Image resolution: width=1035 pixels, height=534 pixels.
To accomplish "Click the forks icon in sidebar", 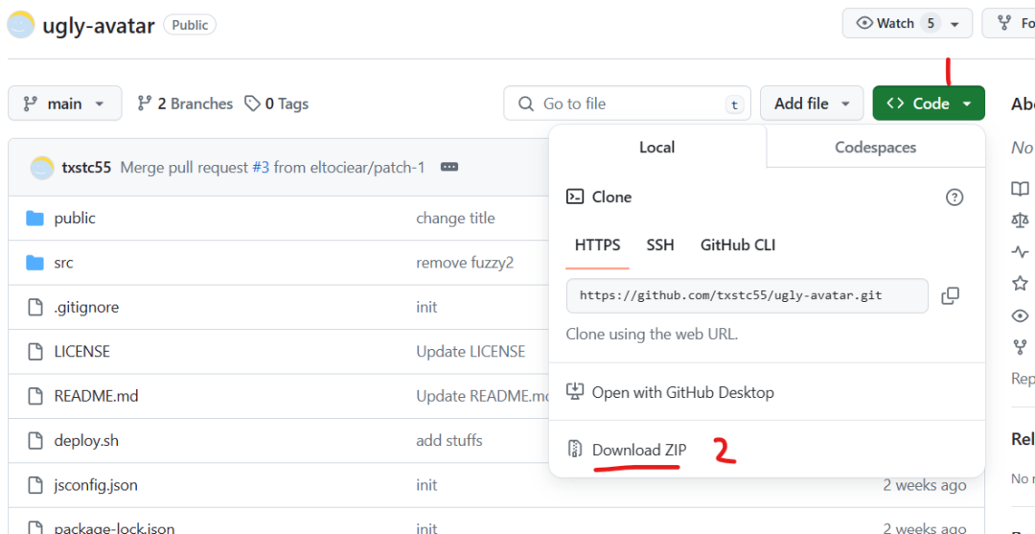I will click(1020, 346).
